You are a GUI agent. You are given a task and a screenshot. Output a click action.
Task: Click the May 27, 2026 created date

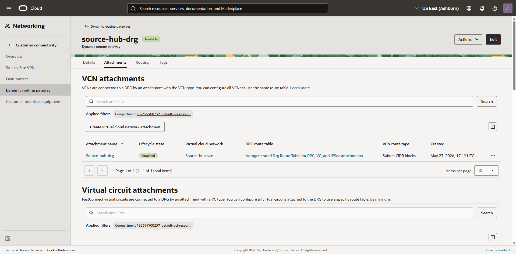(452, 156)
